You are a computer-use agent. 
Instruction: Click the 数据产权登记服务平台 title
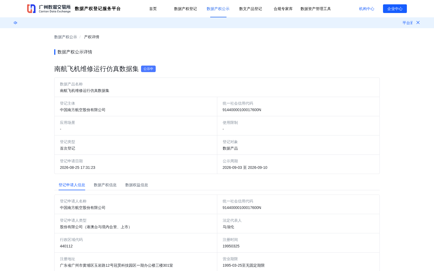coord(98,9)
